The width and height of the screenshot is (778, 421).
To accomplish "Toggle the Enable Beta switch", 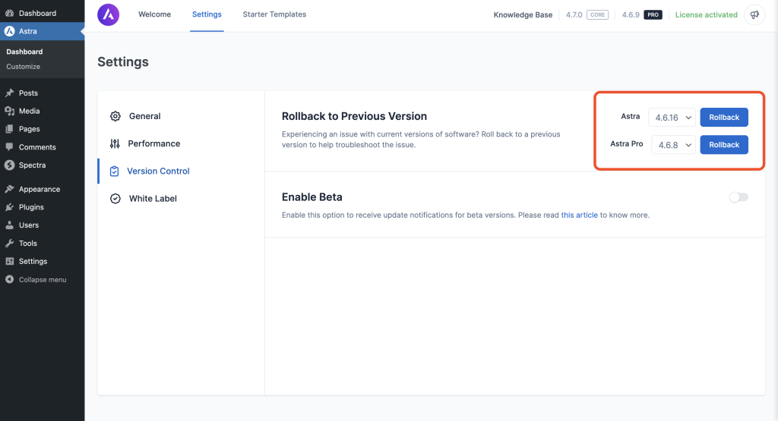I will click(x=738, y=197).
